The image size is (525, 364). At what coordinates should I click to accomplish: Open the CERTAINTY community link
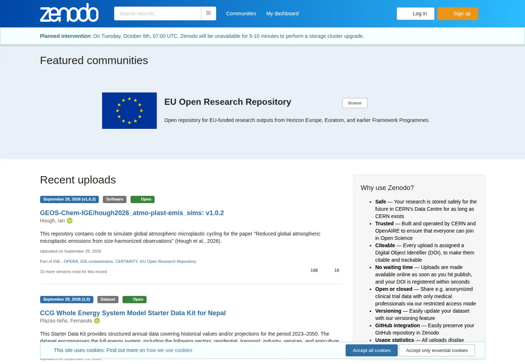127,261
